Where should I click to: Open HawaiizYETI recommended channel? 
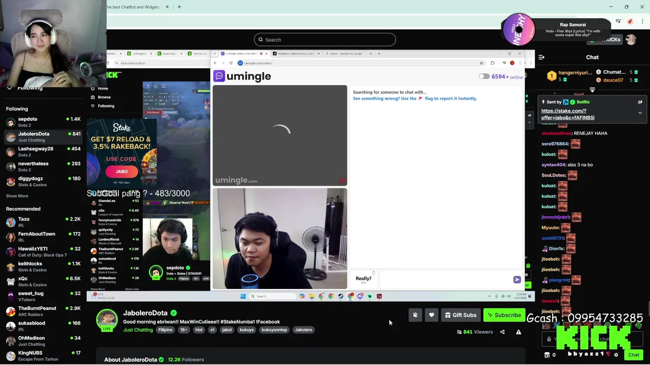tap(43, 251)
